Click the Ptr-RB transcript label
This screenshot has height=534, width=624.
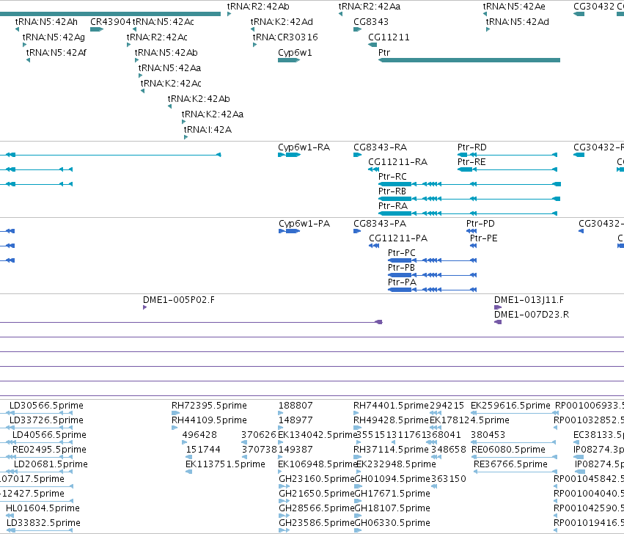[392, 191]
